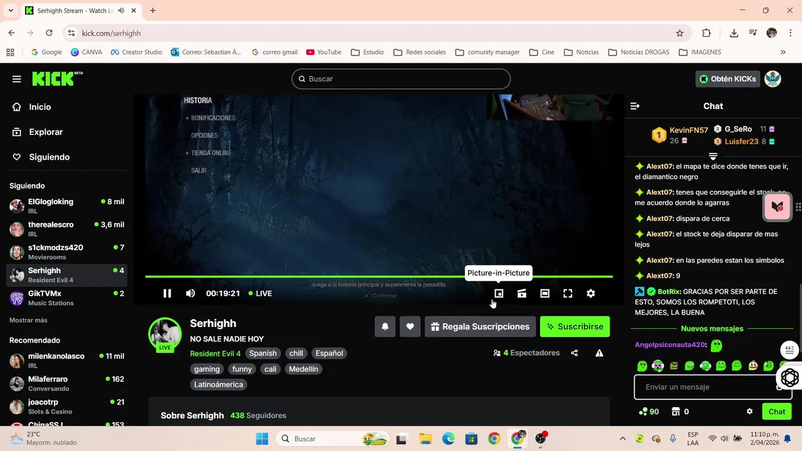Viewport: 802px width, 451px height.
Task: Open the user profile avatar on Kick
Action: pyautogui.click(x=773, y=79)
